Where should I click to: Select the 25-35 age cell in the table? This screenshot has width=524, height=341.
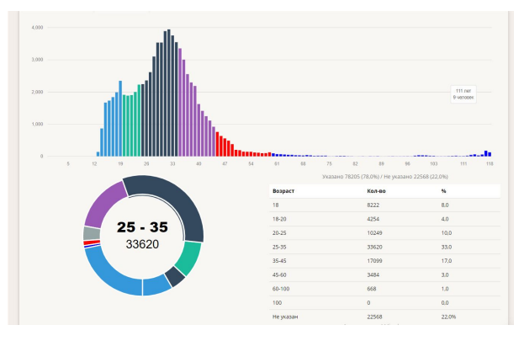coord(279,247)
